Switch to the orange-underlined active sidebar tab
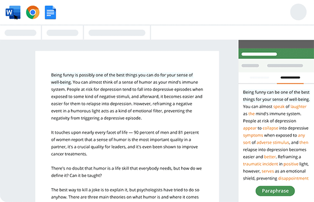 290,78
